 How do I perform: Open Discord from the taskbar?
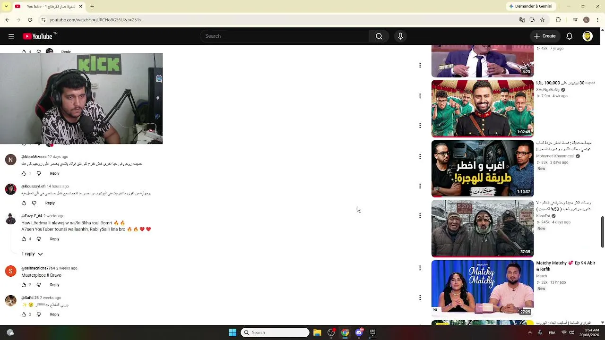359,332
